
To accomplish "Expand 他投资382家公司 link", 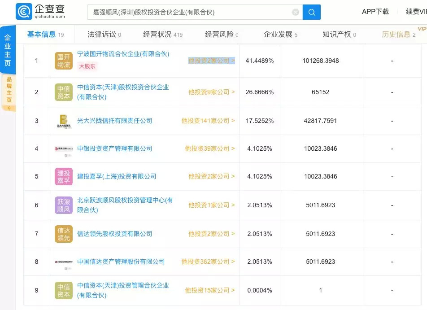I will point(208,262).
